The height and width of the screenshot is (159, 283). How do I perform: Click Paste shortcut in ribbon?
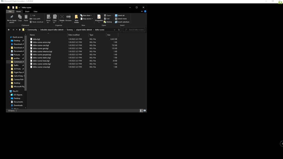37,22
